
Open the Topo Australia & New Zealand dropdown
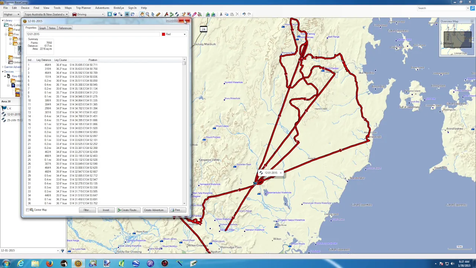click(x=46, y=15)
